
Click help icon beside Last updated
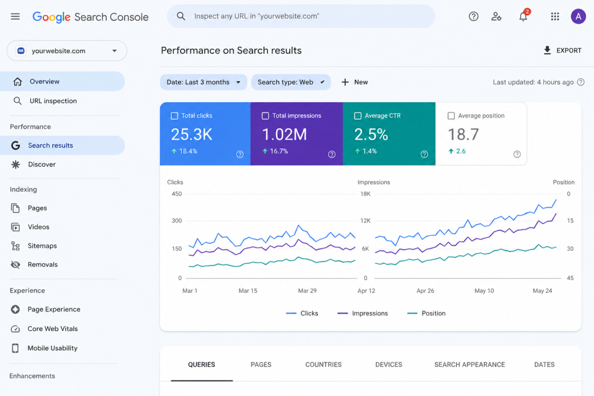[581, 82]
